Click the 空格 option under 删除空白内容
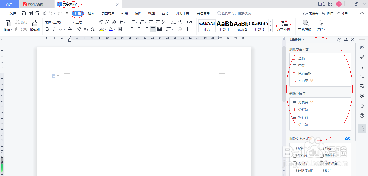The width and height of the screenshot is (368, 176). pos(302,58)
